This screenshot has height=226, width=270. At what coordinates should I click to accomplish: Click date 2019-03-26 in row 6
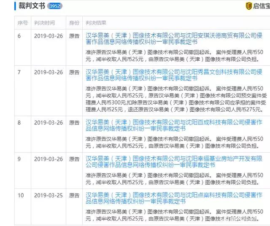pos(49,36)
